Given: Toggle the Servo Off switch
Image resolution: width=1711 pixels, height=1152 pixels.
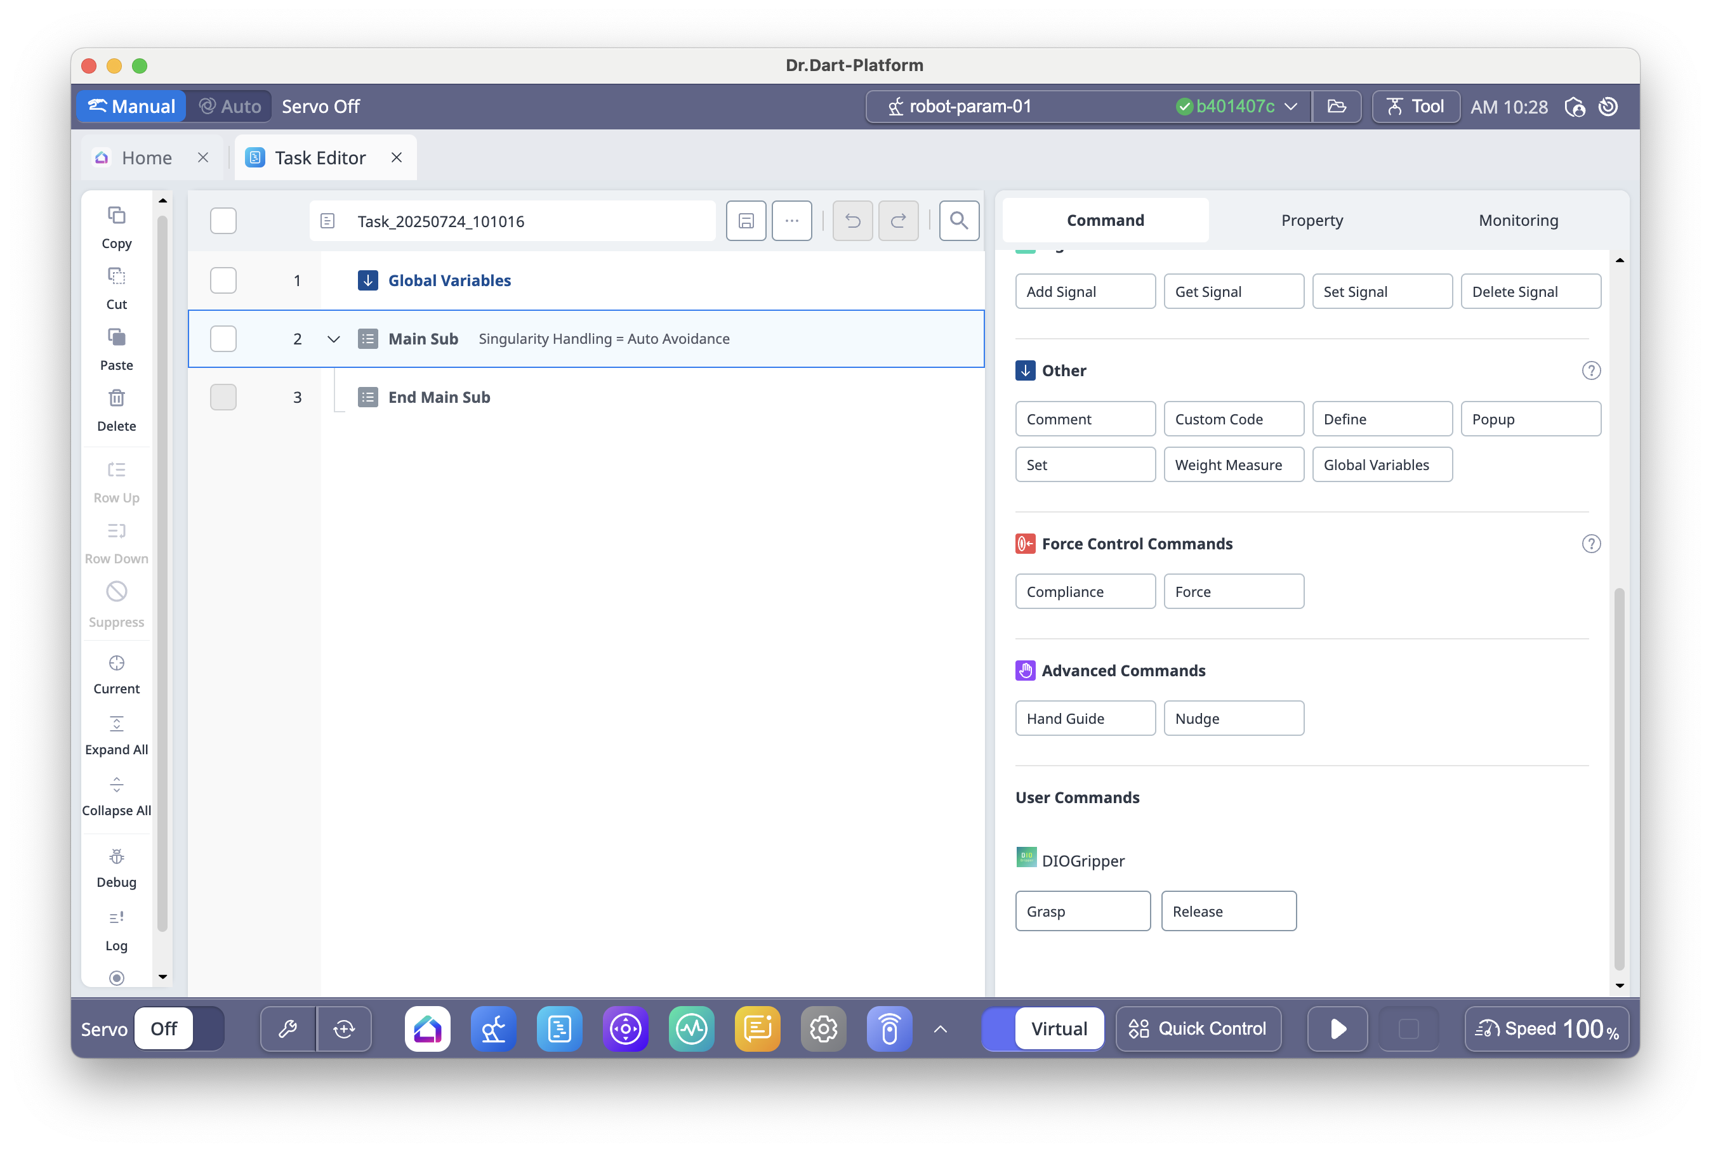Looking at the screenshot, I should pyautogui.click(x=178, y=1028).
